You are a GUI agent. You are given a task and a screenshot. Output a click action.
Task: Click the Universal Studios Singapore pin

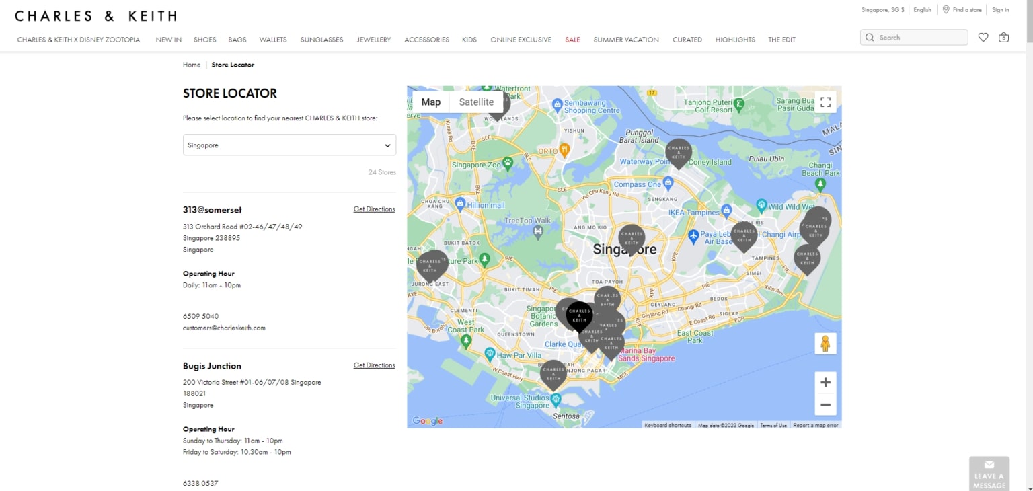coord(556,400)
